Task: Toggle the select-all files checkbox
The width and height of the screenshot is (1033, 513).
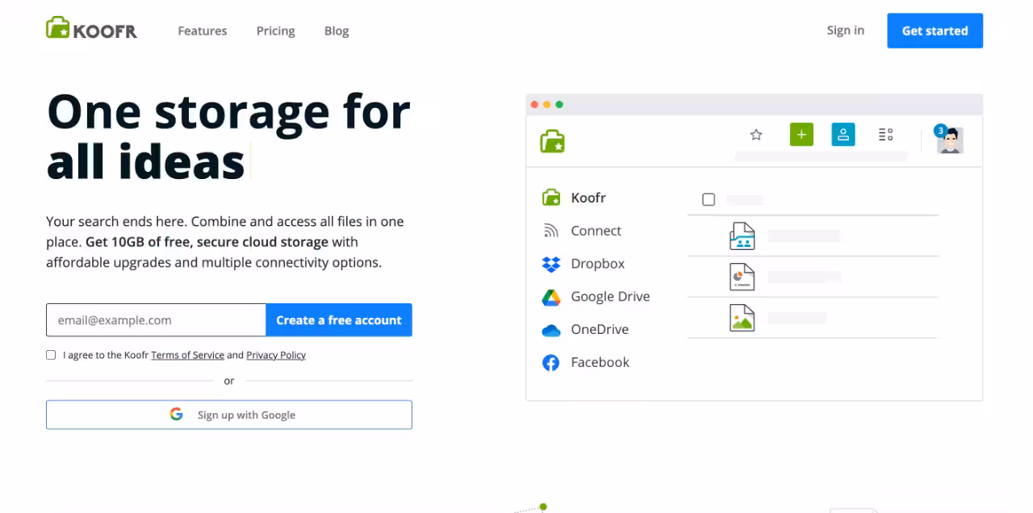Action: tap(709, 199)
